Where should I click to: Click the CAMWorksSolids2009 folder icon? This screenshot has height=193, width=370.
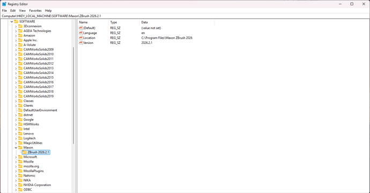click(20, 49)
